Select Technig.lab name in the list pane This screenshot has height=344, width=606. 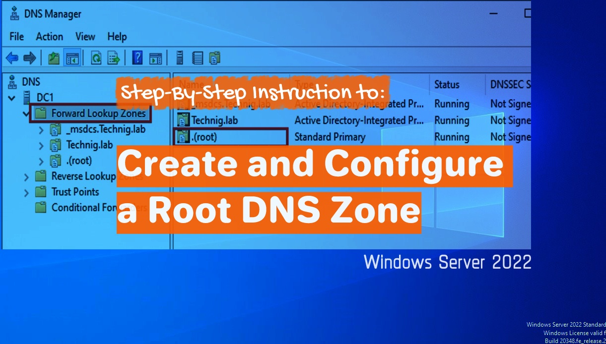[x=215, y=120]
